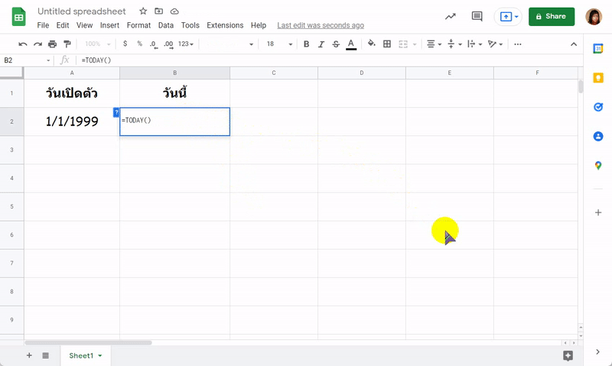Open the Extensions menu
The width and height of the screenshot is (612, 366).
(225, 25)
